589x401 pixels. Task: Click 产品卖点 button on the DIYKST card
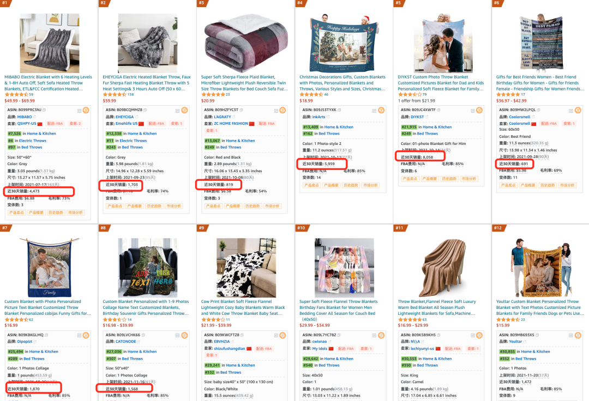[x=410, y=179]
